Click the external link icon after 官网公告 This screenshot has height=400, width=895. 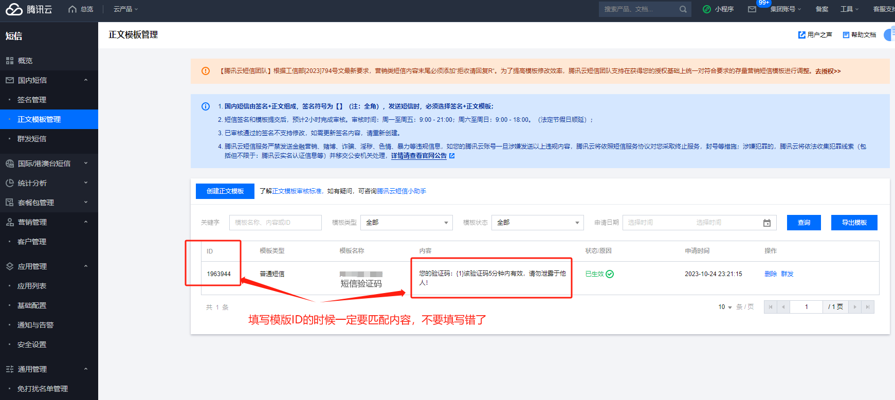452,156
